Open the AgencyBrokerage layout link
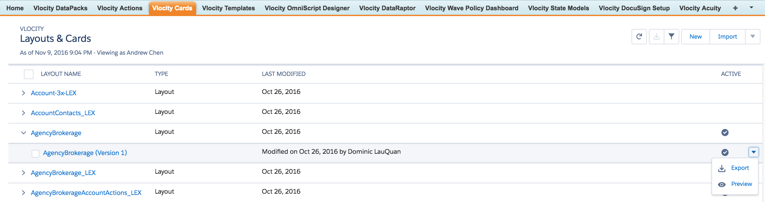Image resolution: width=765 pixels, height=202 pixels. click(56, 133)
